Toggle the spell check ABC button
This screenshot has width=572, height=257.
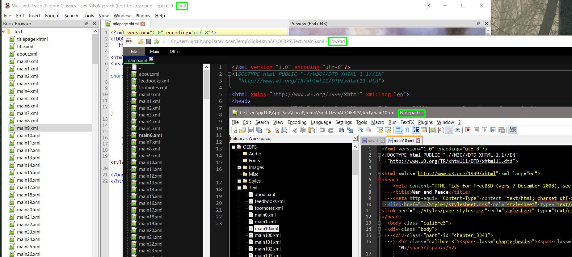[513, 130]
